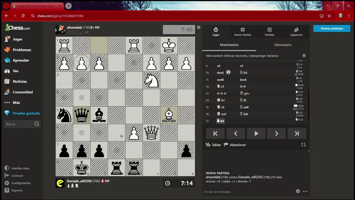Click the opening book icon beside opening name
This screenshot has width=355, height=200.
(x=304, y=56)
